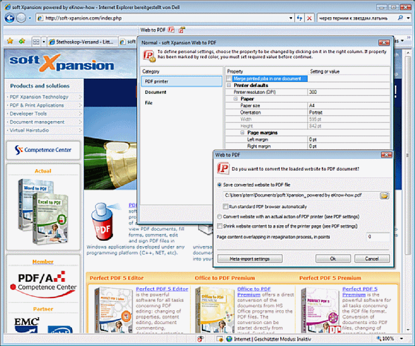415x346 pixels.
Task: Click the page content overlapping points field
Action: pyautogui.click(x=378, y=237)
